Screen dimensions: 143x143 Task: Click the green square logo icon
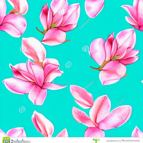(x=6, y=140)
